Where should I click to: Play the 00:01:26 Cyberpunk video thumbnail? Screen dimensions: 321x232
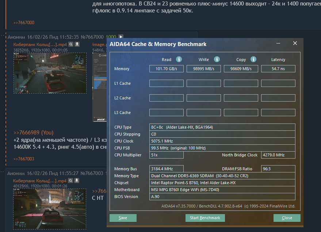pos(50,209)
